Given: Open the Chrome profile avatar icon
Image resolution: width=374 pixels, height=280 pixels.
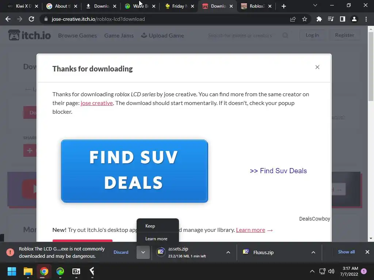Looking at the screenshot, I should click(x=354, y=19).
